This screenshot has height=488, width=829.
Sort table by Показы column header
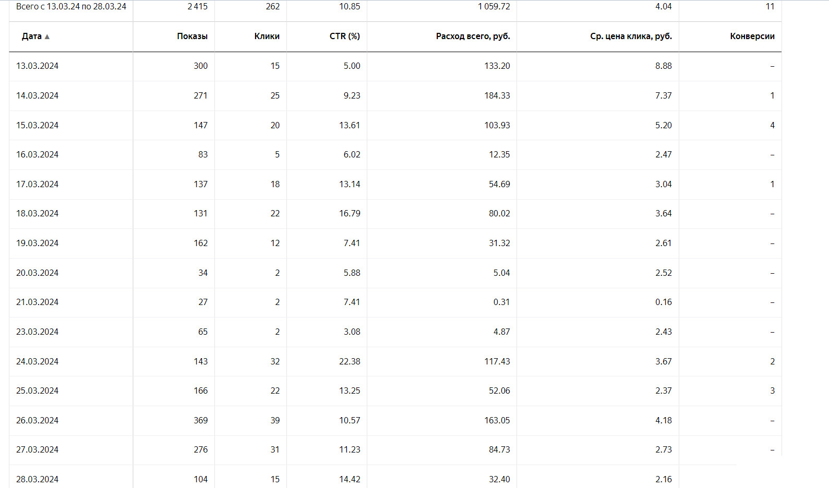pyautogui.click(x=192, y=36)
